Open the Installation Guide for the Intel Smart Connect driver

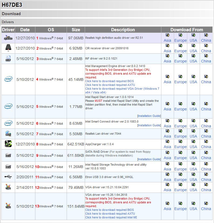[x=149, y=125]
